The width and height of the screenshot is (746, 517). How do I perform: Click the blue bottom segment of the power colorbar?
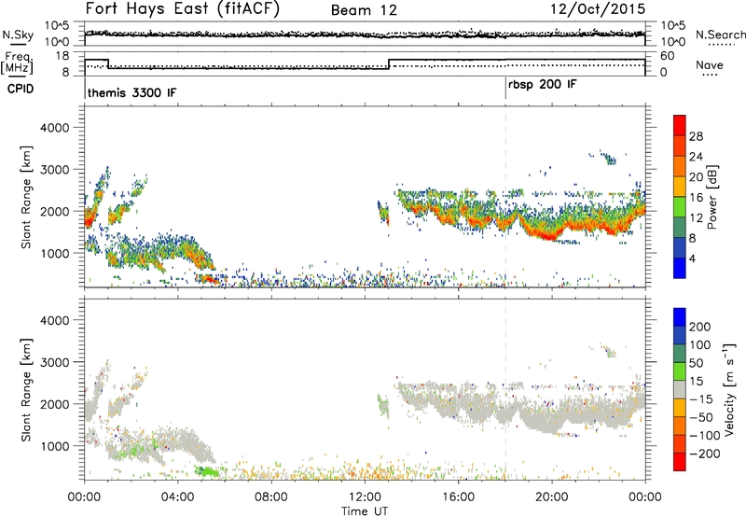pos(680,268)
